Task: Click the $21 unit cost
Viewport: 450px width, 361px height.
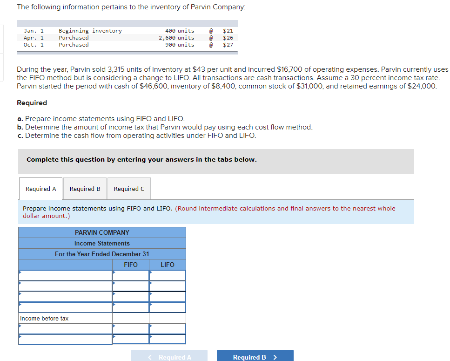Action: (228, 31)
